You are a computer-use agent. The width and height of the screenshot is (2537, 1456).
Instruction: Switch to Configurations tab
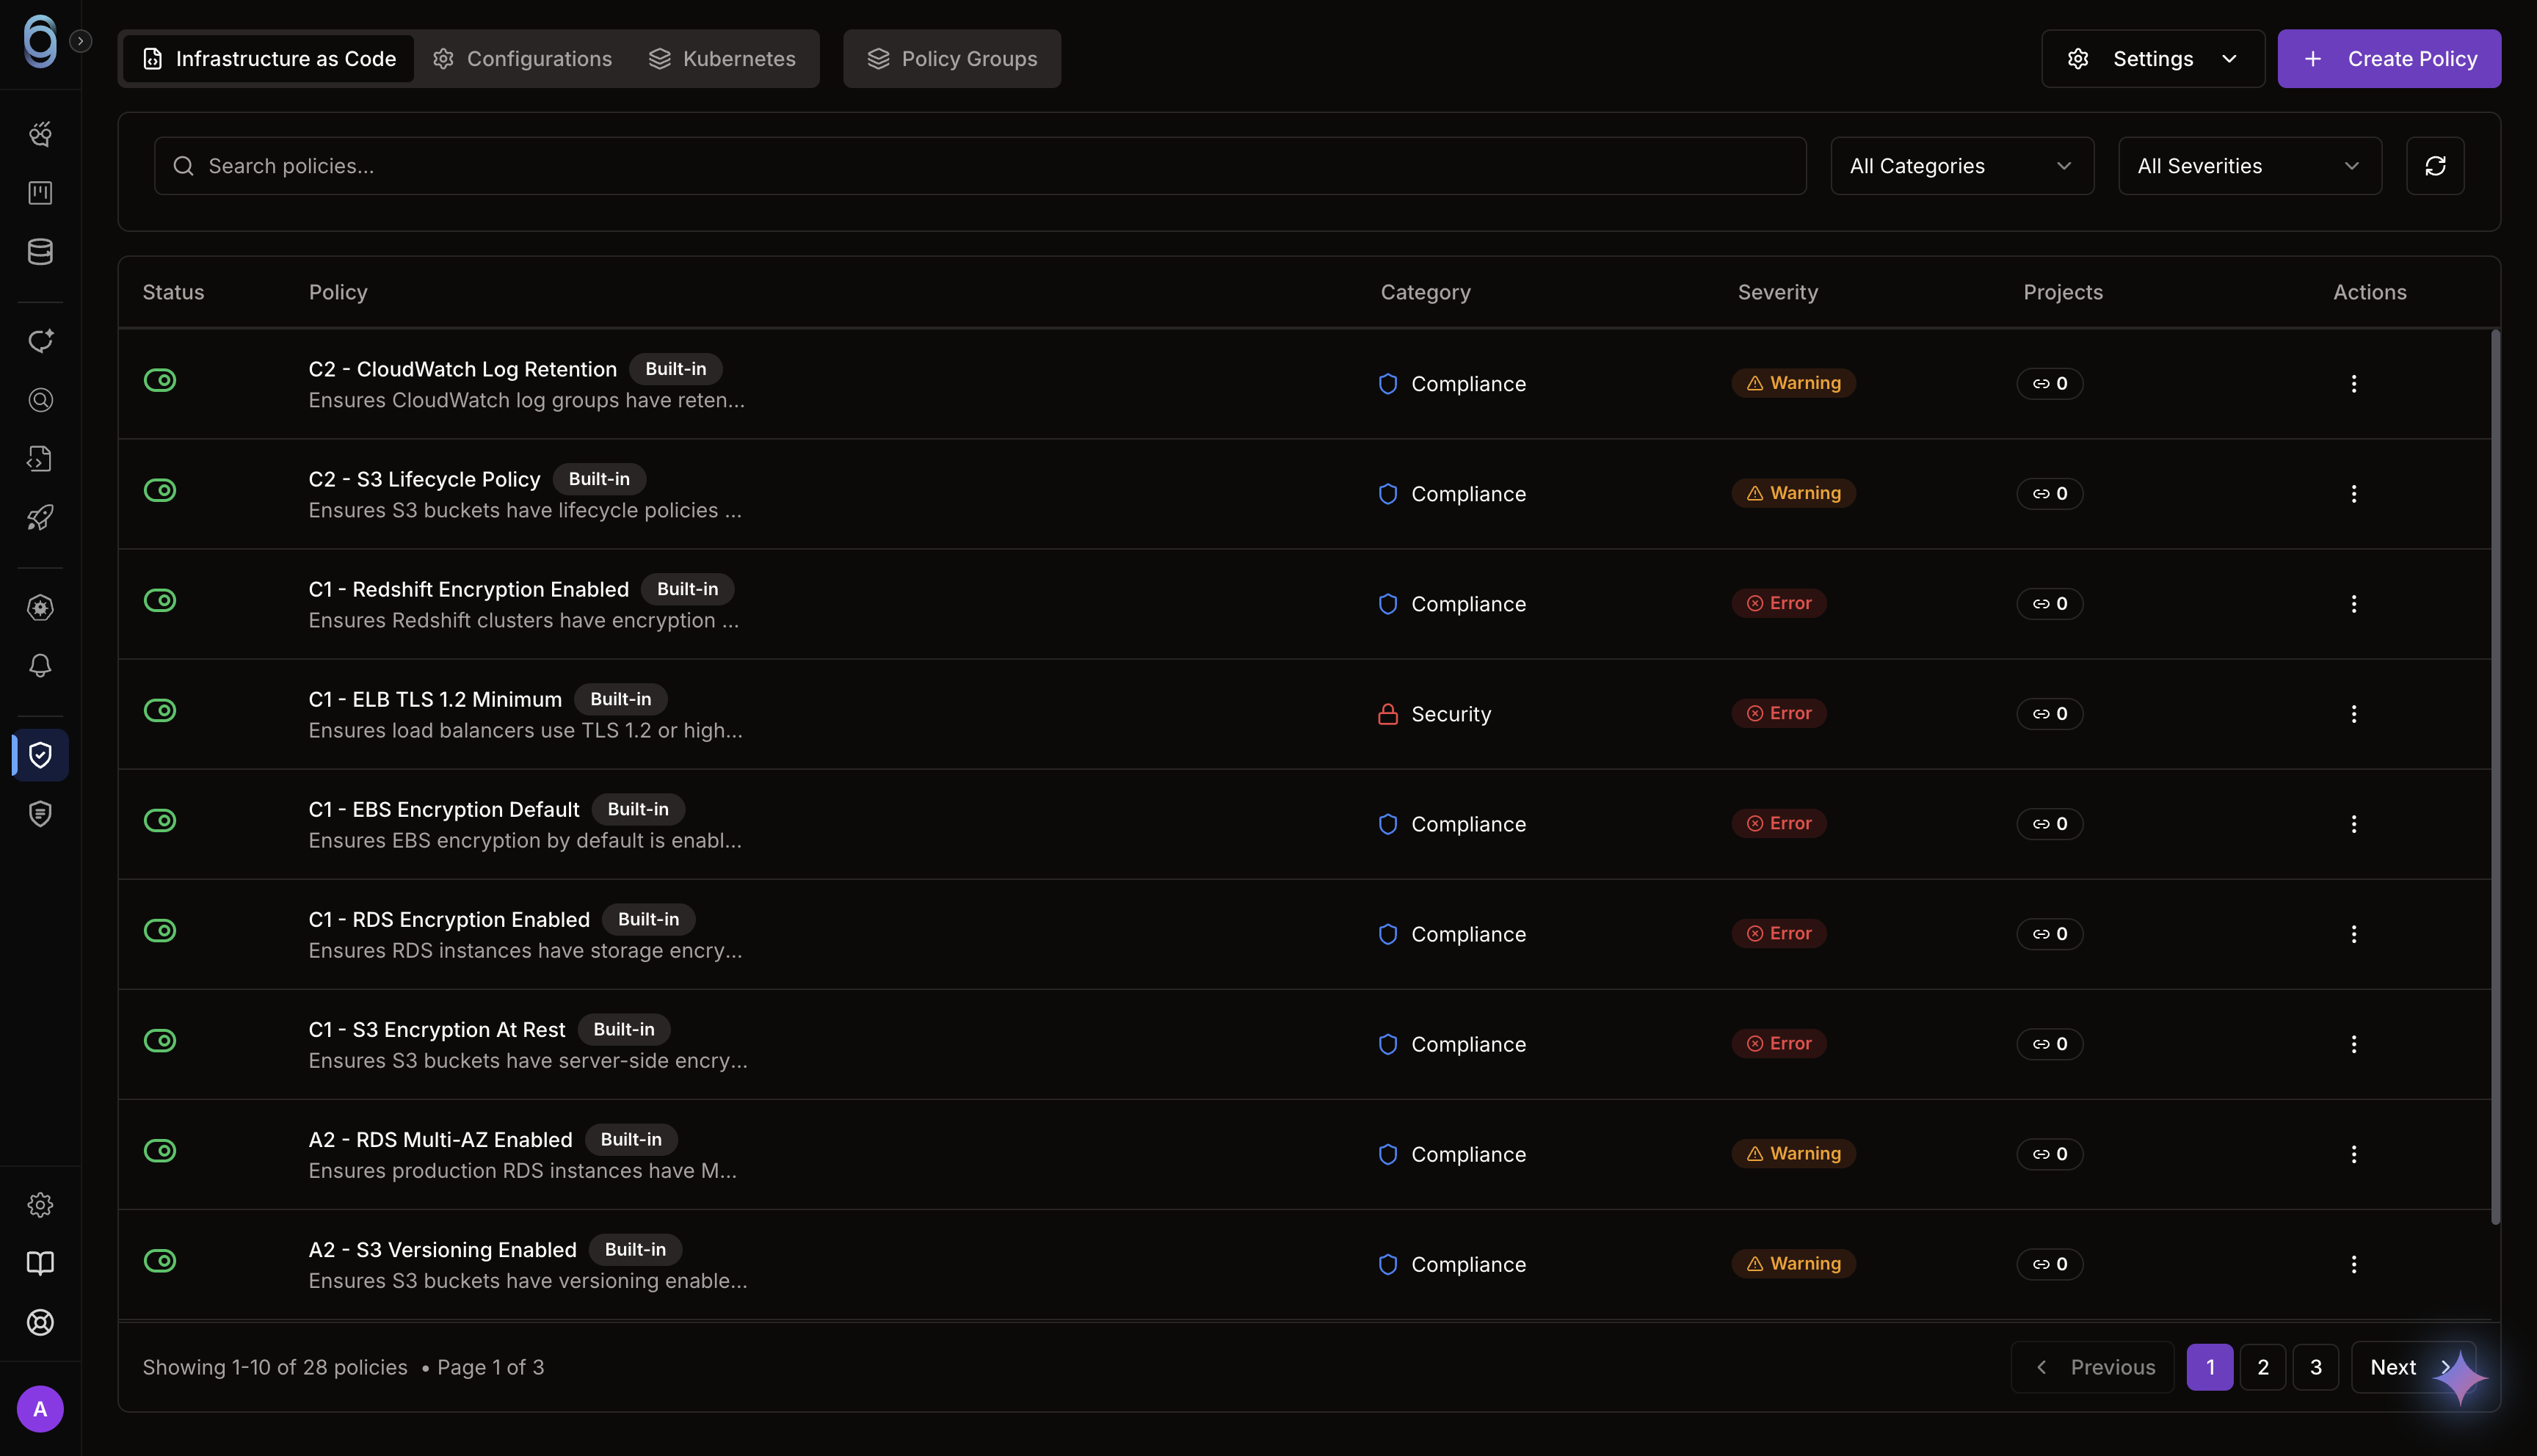(522, 59)
